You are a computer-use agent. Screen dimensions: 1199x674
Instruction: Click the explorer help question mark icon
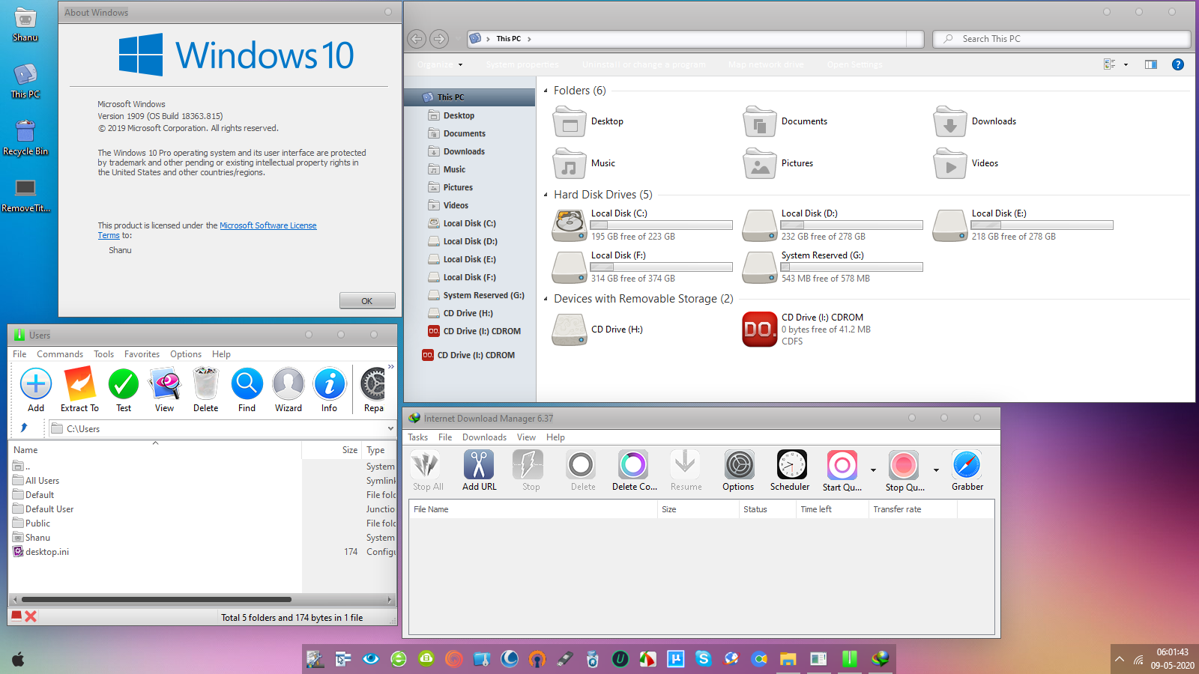point(1178,64)
